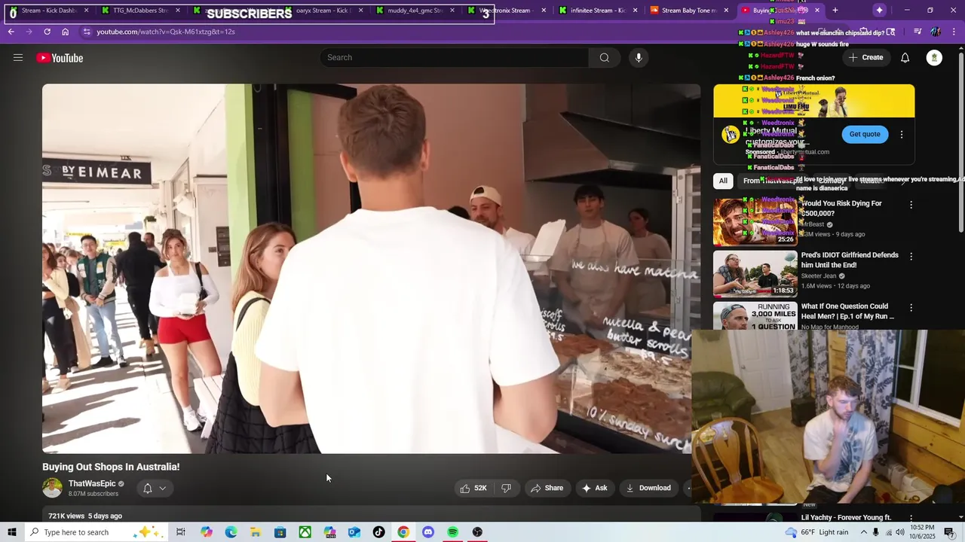
Task: Focus the YouTube search box
Action: click(x=455, y=58)
